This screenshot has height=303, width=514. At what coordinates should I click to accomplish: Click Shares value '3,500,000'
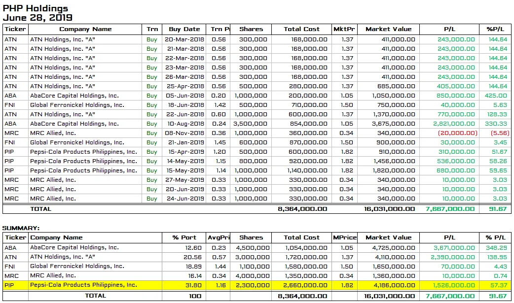[x=250, y=124]
